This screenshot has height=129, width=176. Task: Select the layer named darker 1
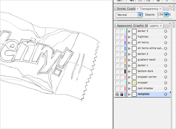point(143,65)
